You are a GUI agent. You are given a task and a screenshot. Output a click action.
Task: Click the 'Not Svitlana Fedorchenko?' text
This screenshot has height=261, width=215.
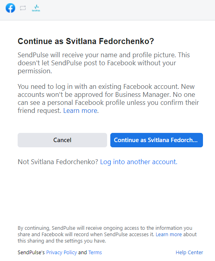[x=58, y=162]
